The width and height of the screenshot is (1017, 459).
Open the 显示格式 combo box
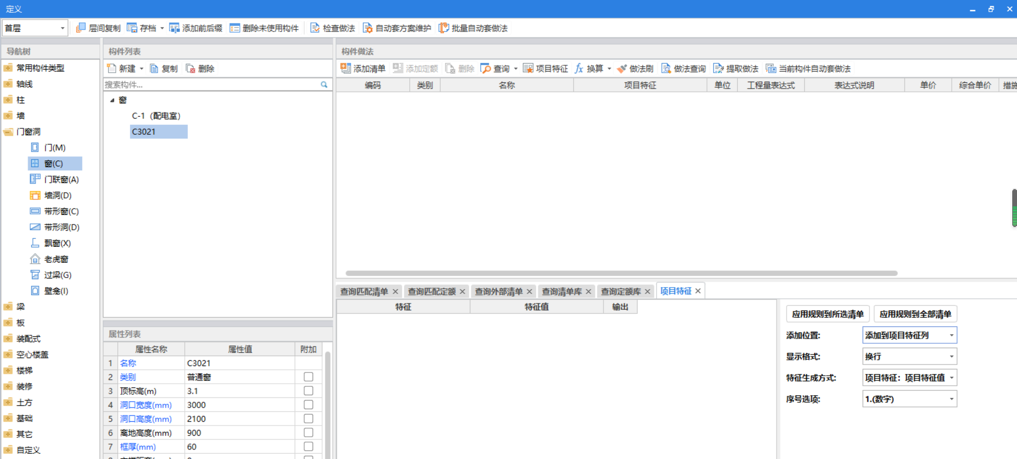pyautogui.click(x=910, y=357)
